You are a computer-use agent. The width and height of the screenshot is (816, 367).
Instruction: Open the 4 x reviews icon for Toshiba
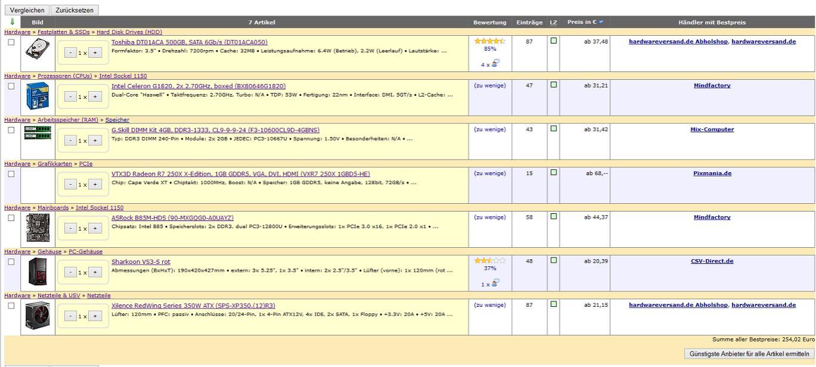point(496,63)
